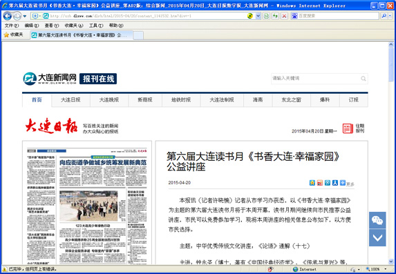Click the article date 2015-04-20
Screen dimensions: 396x274
click(x=180, y=183)
